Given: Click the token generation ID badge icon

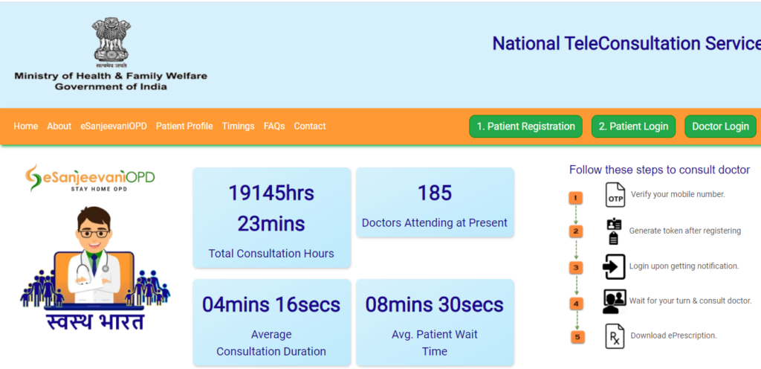Looking at the screenshot, I should (613, 231).
